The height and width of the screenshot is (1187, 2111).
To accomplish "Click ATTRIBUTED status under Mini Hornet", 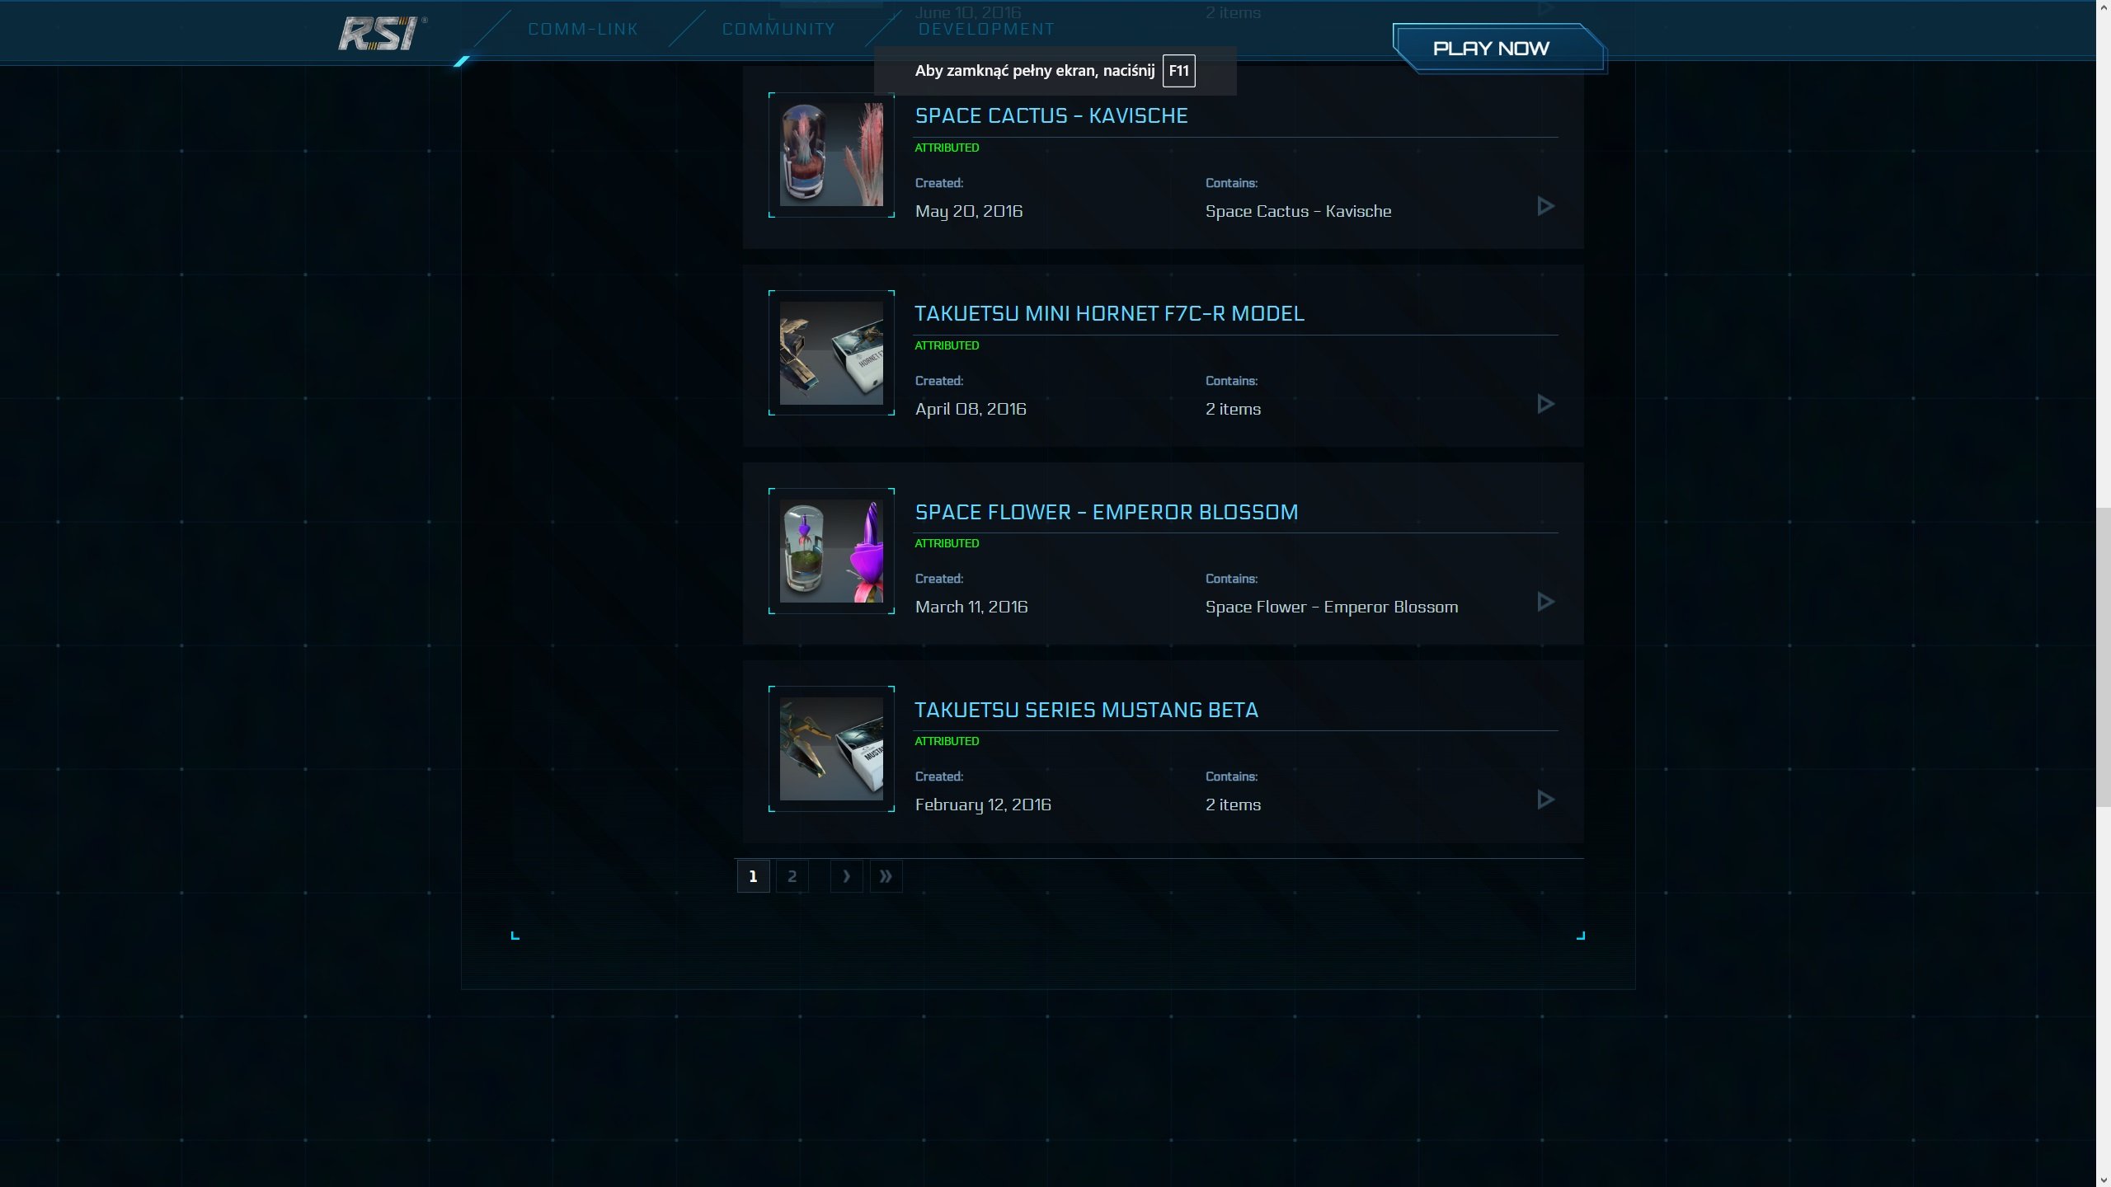I will (x=947, y=345).
